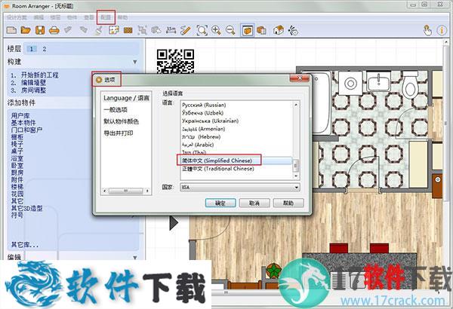Open the 配置 menu
This screenshot has height=309, width=453.
pyautogui.click(x=106, y=17)
